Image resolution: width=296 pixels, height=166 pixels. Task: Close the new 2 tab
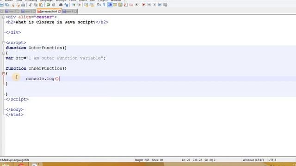pyautogui.click(x=18, y=12)
